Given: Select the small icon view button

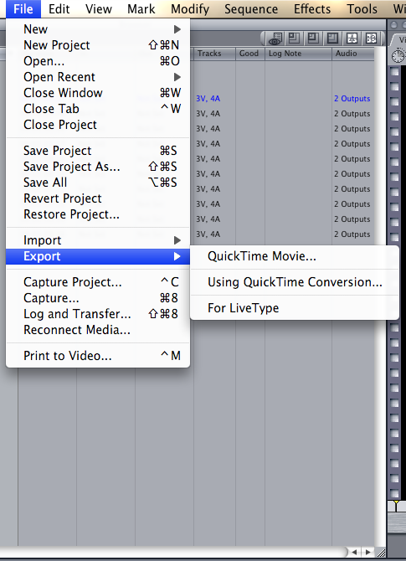Looking at the screenshot, I should [x=294, y=39].
